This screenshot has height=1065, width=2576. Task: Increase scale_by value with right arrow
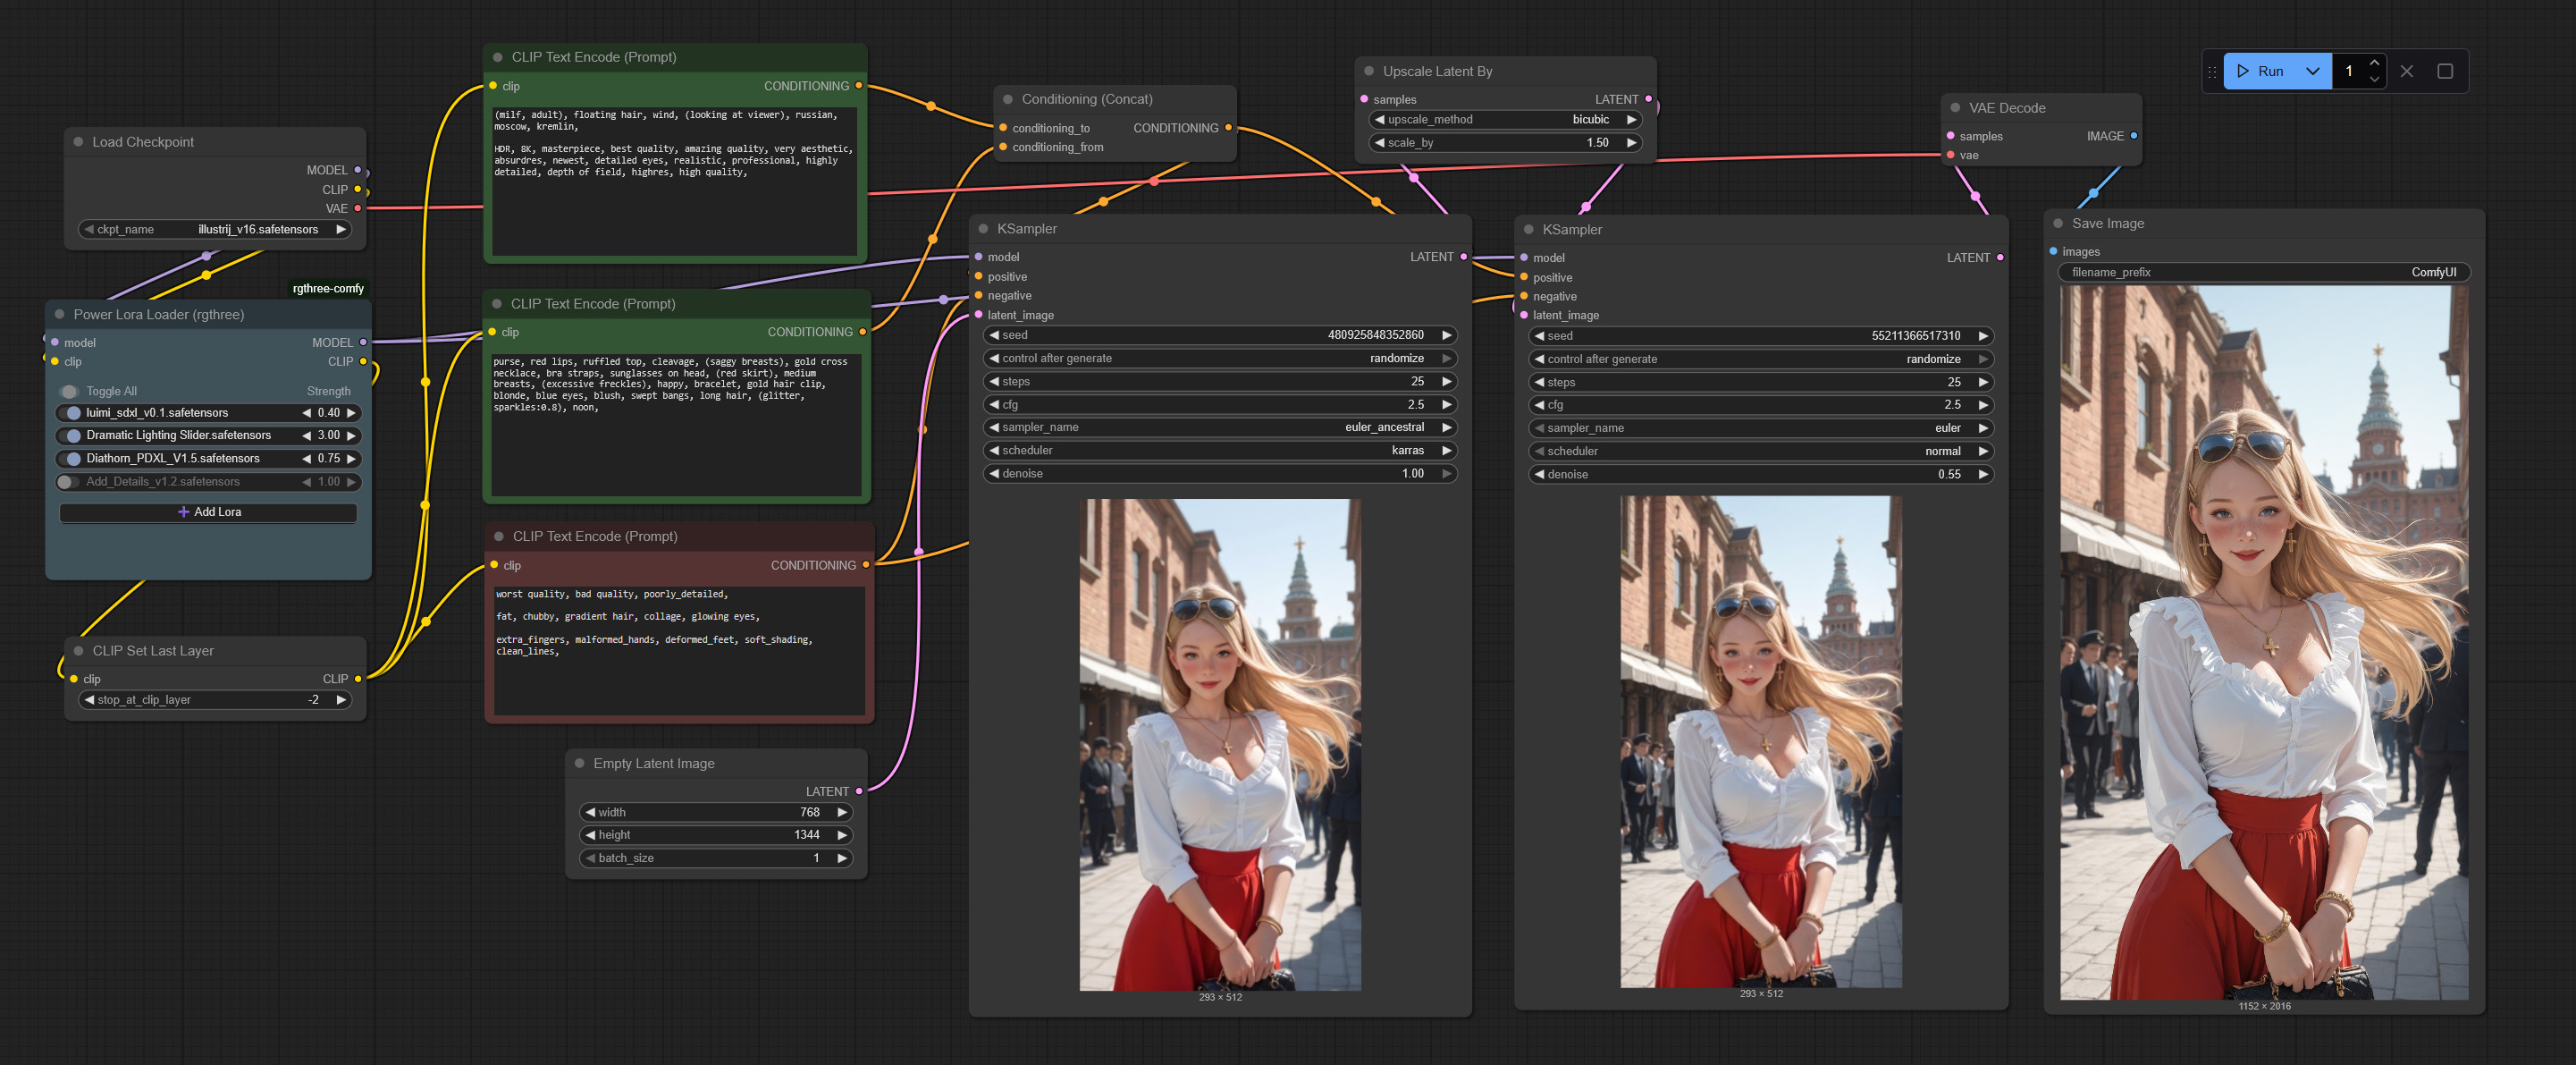tap(1631, 143)
